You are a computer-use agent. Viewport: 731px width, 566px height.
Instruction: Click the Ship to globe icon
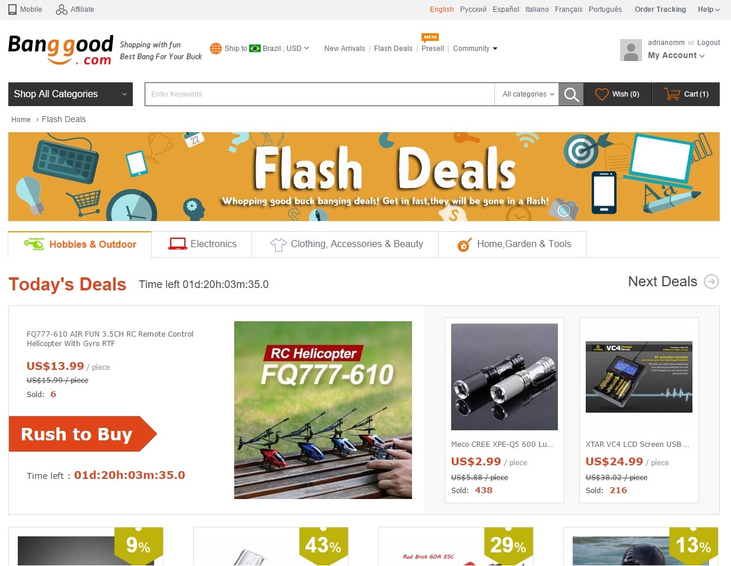216,49
